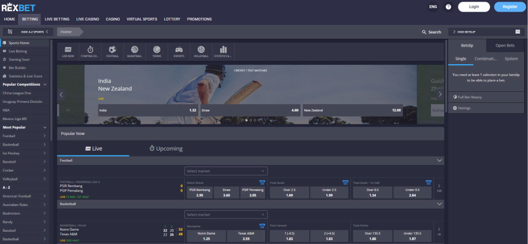Pick Draw at 3.60 in Match Result
Image resolution: width=528 pixels, height=244 pixels.
pyautogui.click(x=226, y=193)
